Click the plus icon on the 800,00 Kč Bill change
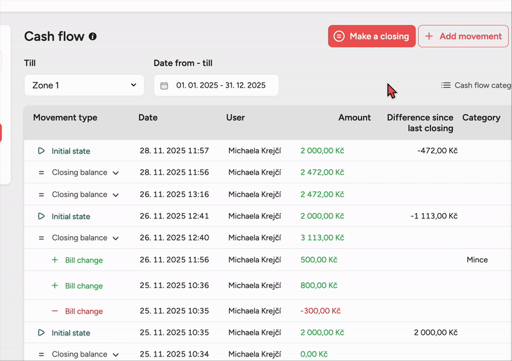 tap(54, 286)
